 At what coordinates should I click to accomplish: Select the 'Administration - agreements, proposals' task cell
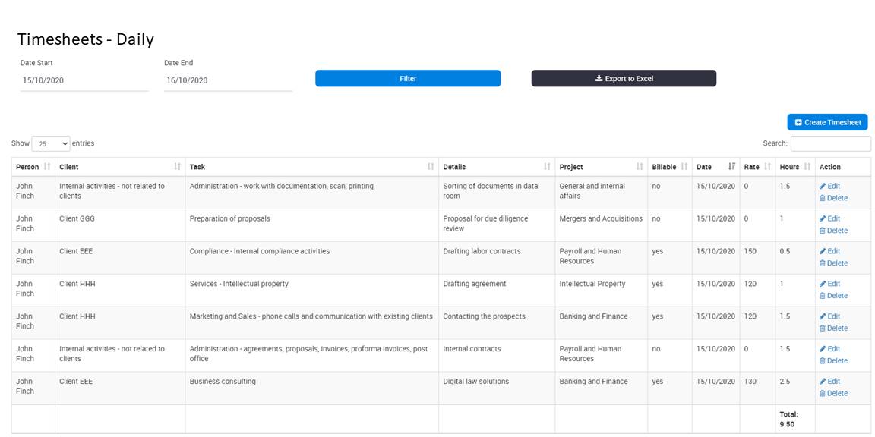tap(312, 356)
